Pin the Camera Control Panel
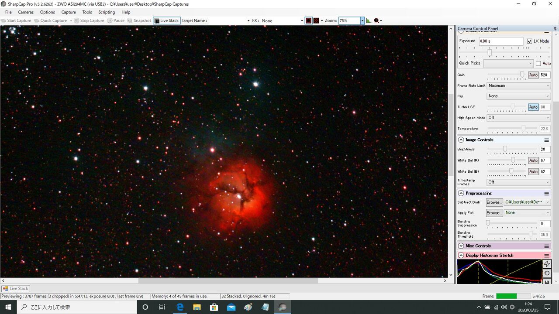Image resolution: width=559 pixels, height=314 pixels. point(556,28)
